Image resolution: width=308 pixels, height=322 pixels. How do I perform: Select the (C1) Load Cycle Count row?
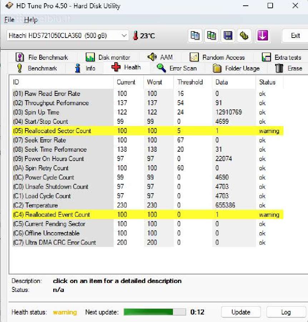[148, 196]
